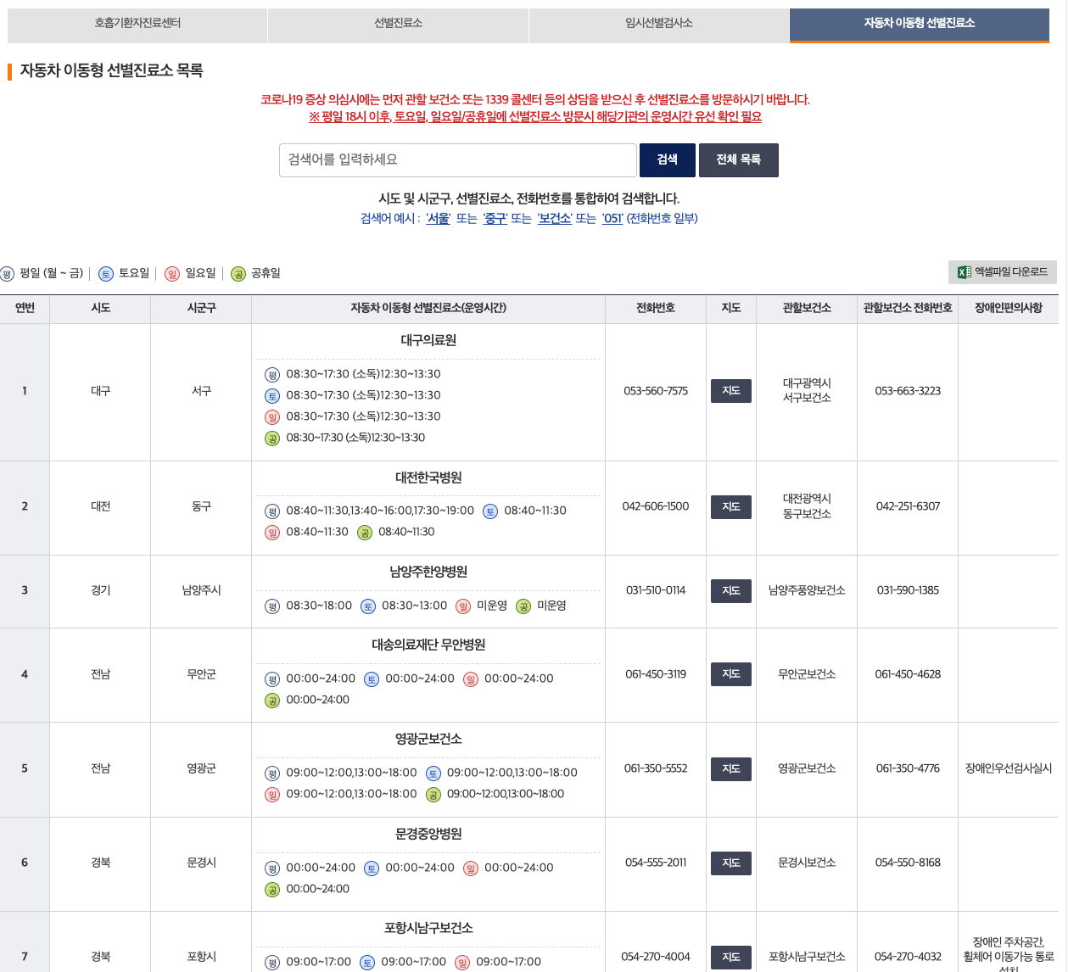Image resolution: width=1068 pixels, height=972 pixels.
Task: Select the 자동차 이동형 선별진료소 tab
Action: (x=920, y=25)
